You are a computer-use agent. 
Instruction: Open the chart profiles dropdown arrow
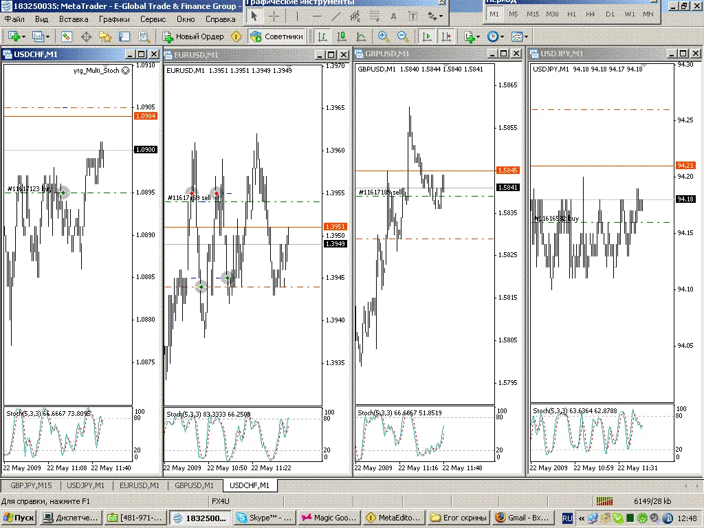click(x=47, y=36)
